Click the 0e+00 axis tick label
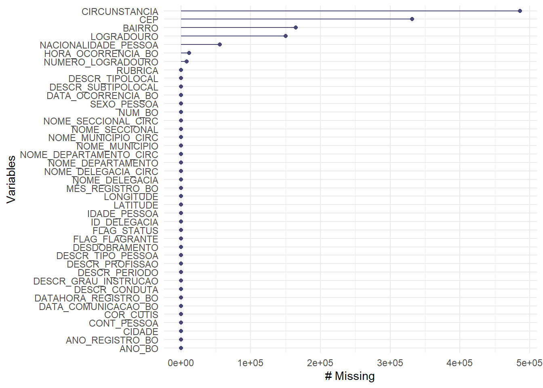543x388 pixels. (x=181, y=363)
